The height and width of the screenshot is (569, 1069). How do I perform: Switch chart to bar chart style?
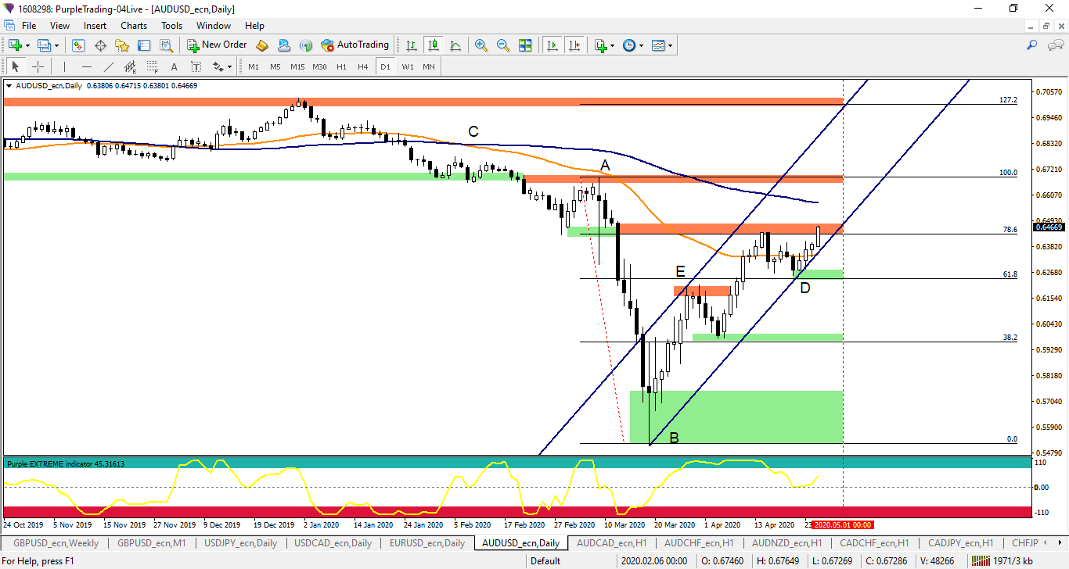[411, 45]
